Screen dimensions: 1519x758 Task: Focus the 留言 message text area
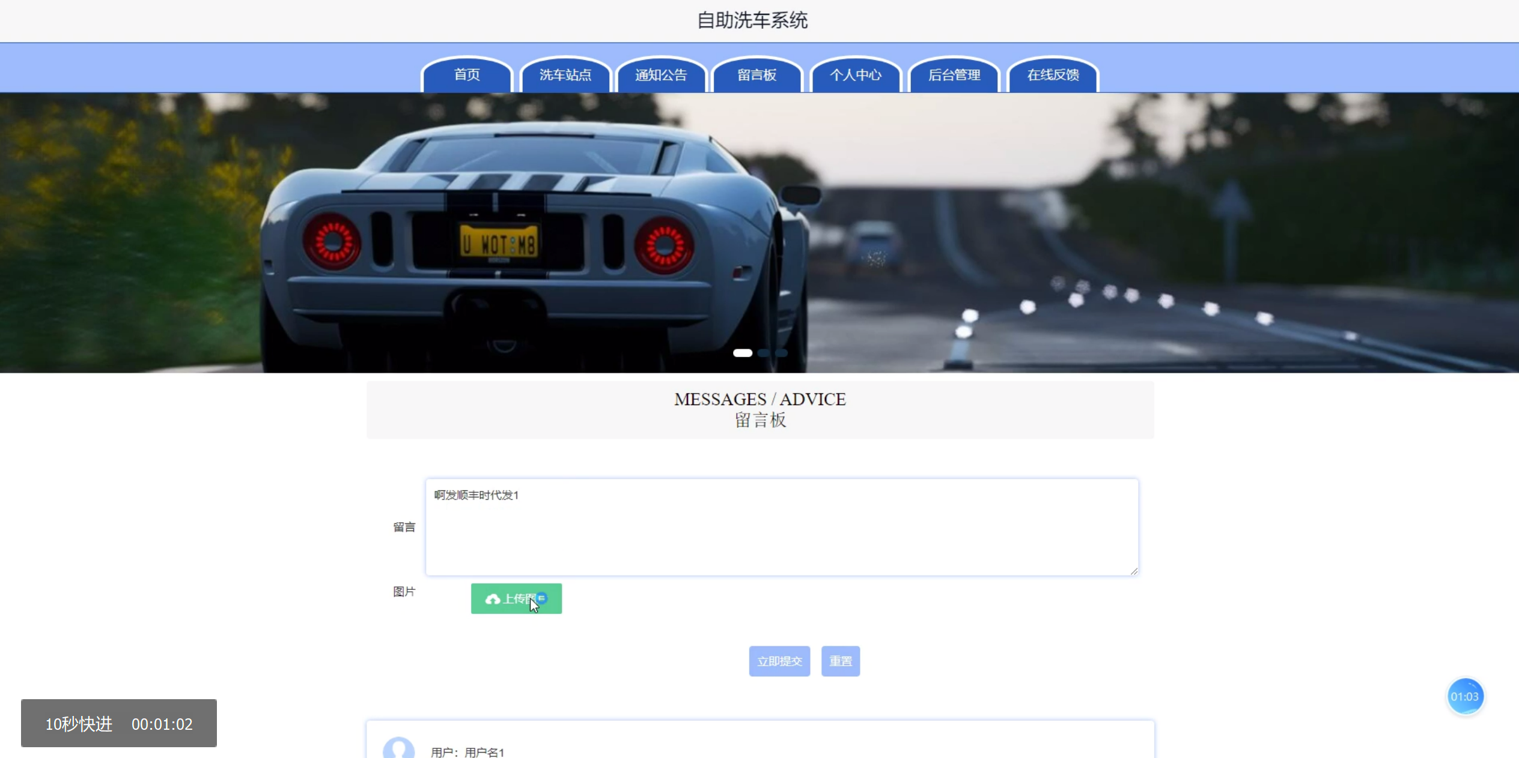coord(781,527)
